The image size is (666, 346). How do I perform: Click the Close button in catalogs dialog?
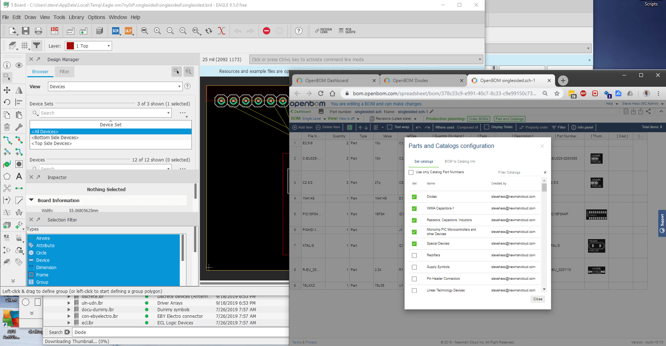(x=537, y=299)
